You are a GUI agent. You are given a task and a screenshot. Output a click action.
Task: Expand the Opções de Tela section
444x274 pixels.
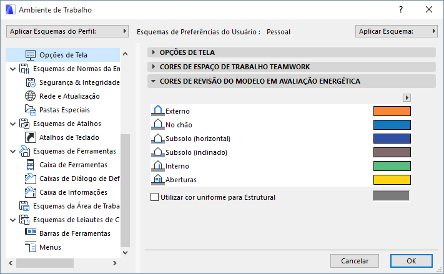tap(154, 52)
